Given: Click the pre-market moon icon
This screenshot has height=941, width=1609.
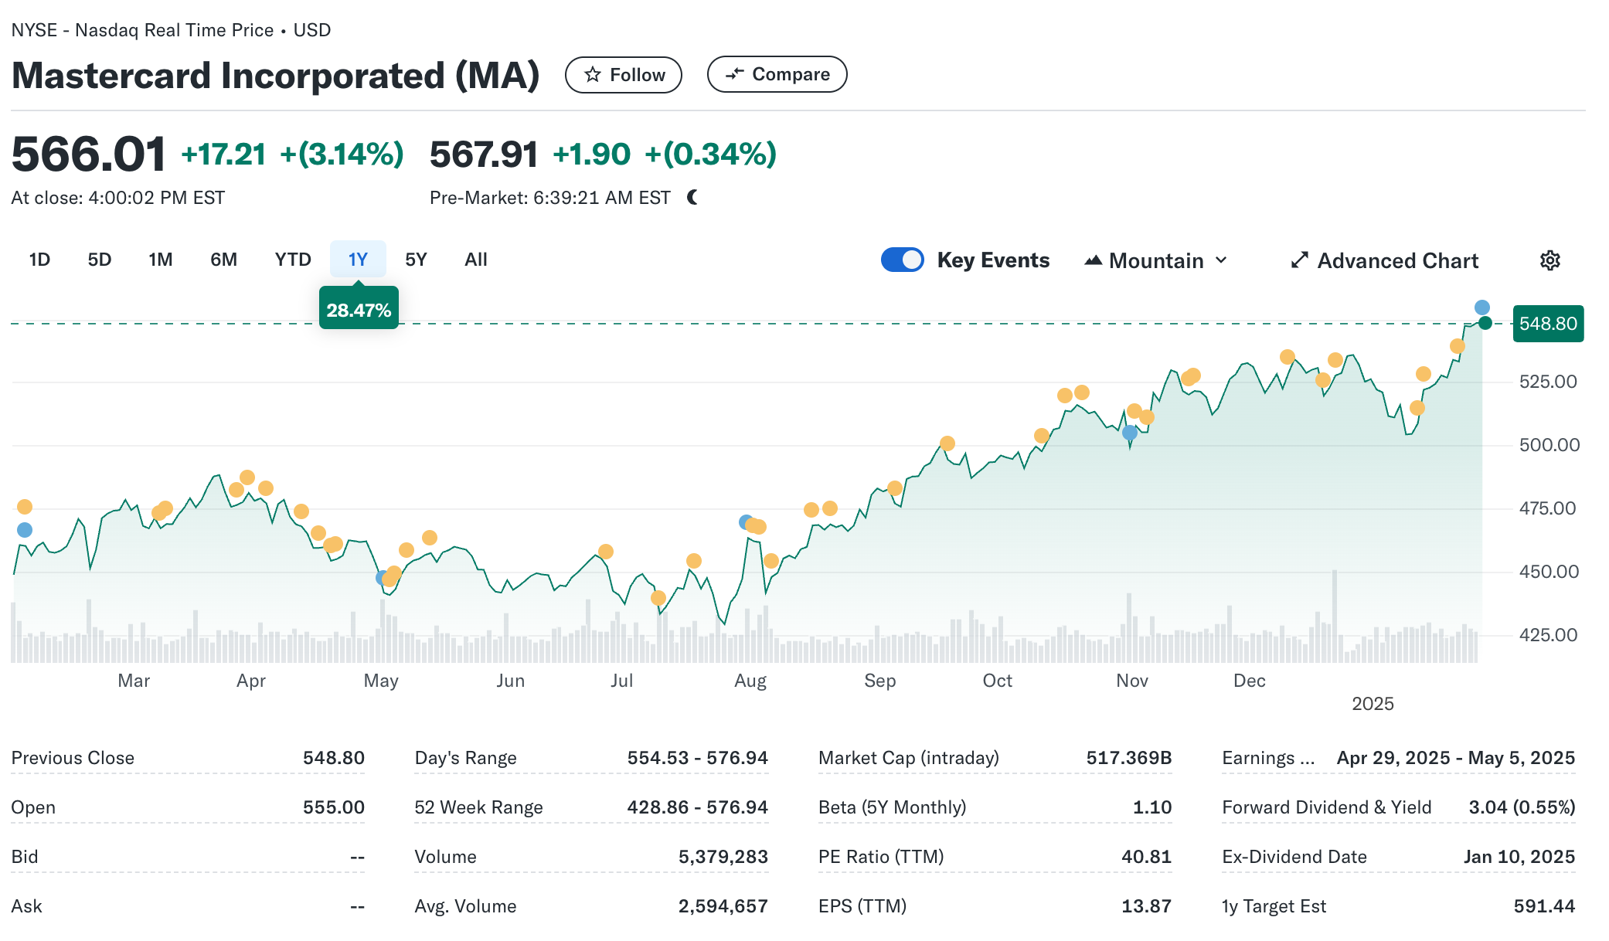Looking at the screenshot, I should coord(692,198).
